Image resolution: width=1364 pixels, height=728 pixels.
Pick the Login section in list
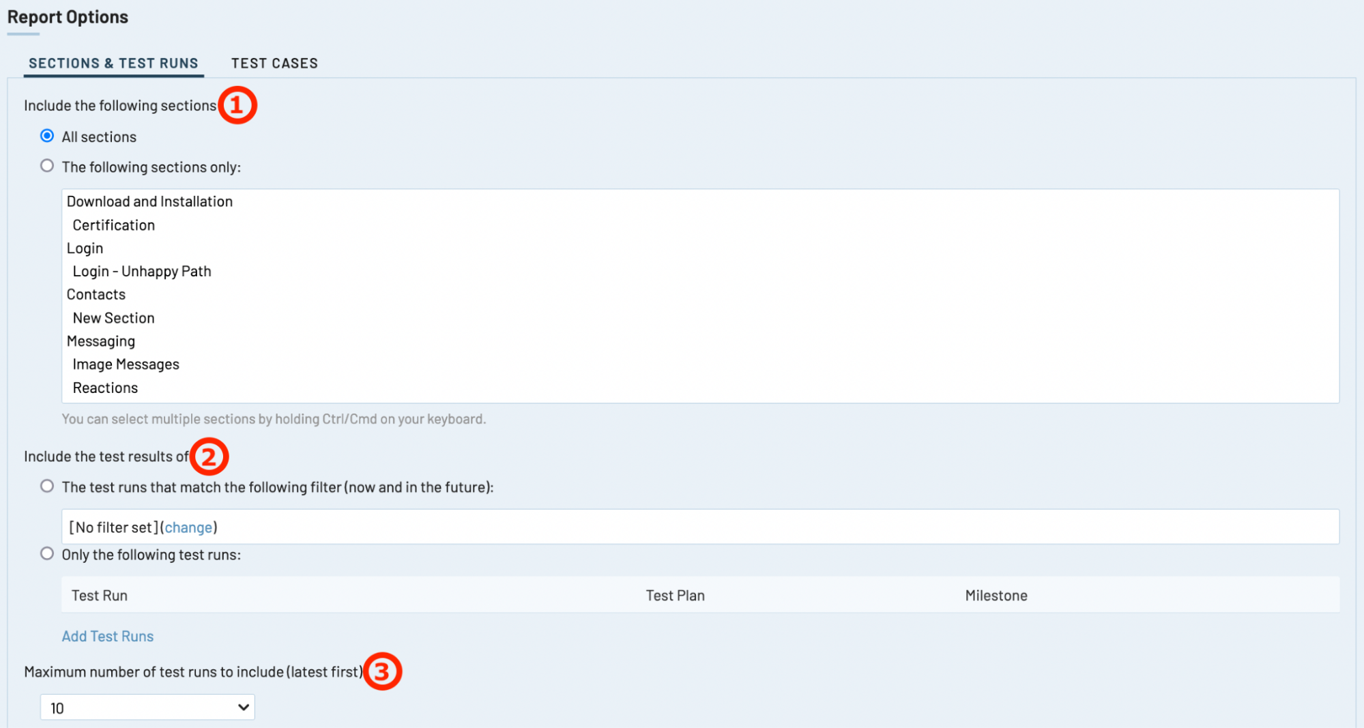pyautogui.click(x=85, y=248)
